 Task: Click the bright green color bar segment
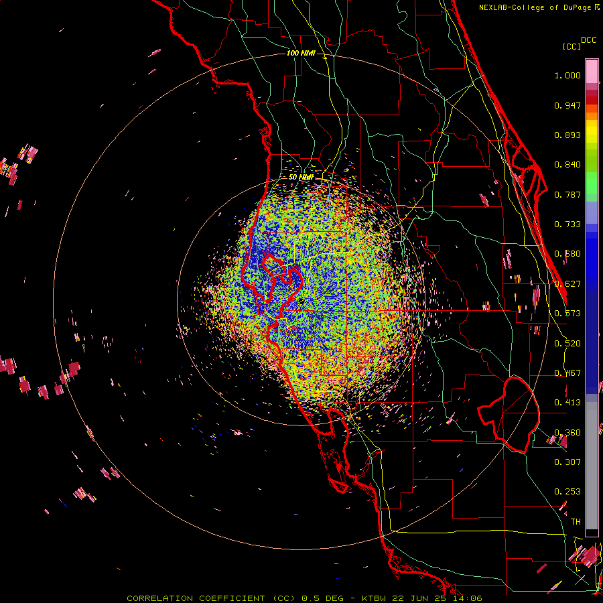pos(592,183)
